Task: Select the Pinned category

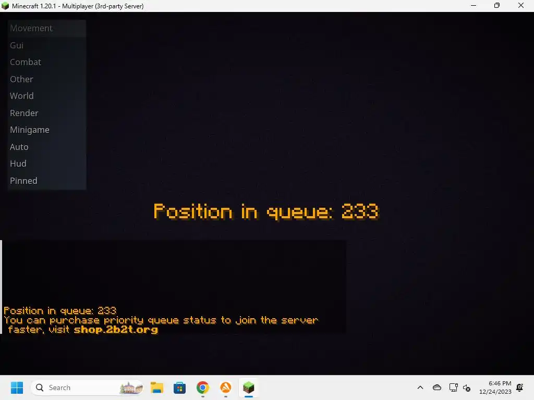Action: pos(46,181)
